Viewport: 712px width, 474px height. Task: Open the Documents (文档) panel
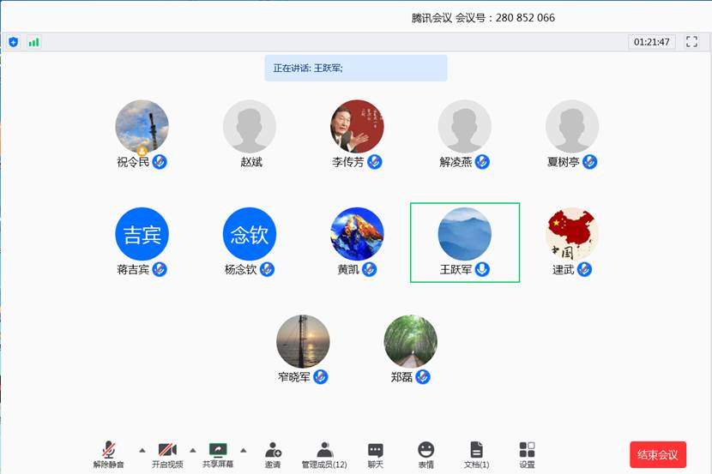[x=476, y=450]
